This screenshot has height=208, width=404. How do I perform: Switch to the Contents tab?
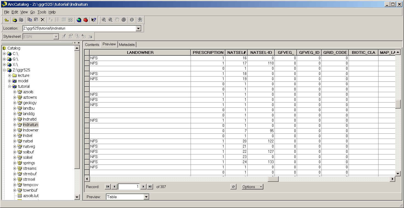(x=92, y=45)
